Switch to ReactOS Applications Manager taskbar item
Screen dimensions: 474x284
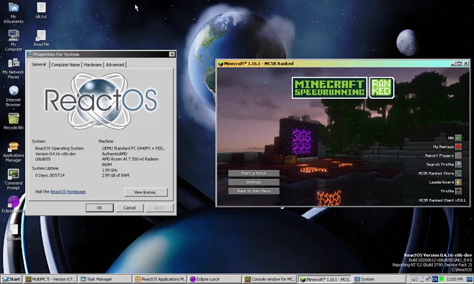pyautogui.click(x=160, y=279)
